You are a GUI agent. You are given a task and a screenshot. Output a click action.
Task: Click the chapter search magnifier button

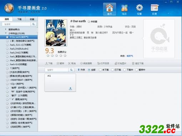coord(71,70)
